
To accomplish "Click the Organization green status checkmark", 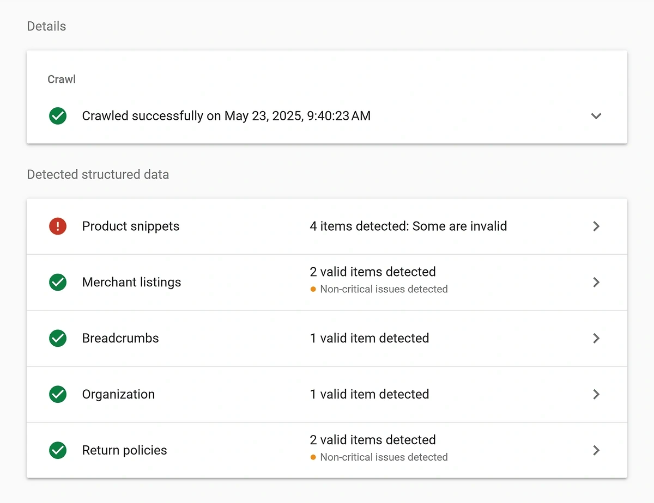I will coord(58,394).
